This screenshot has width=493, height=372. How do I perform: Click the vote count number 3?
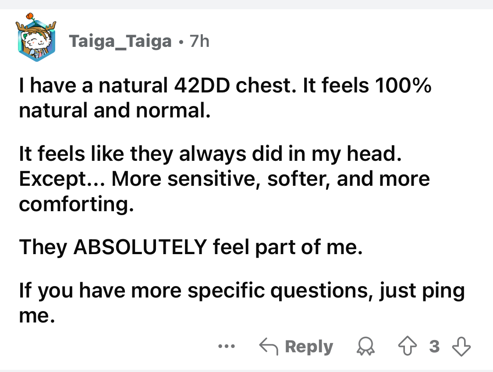pyautogui.click(x=434, y=347)
